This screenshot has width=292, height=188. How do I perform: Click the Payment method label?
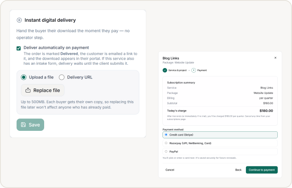pos(173,129)
